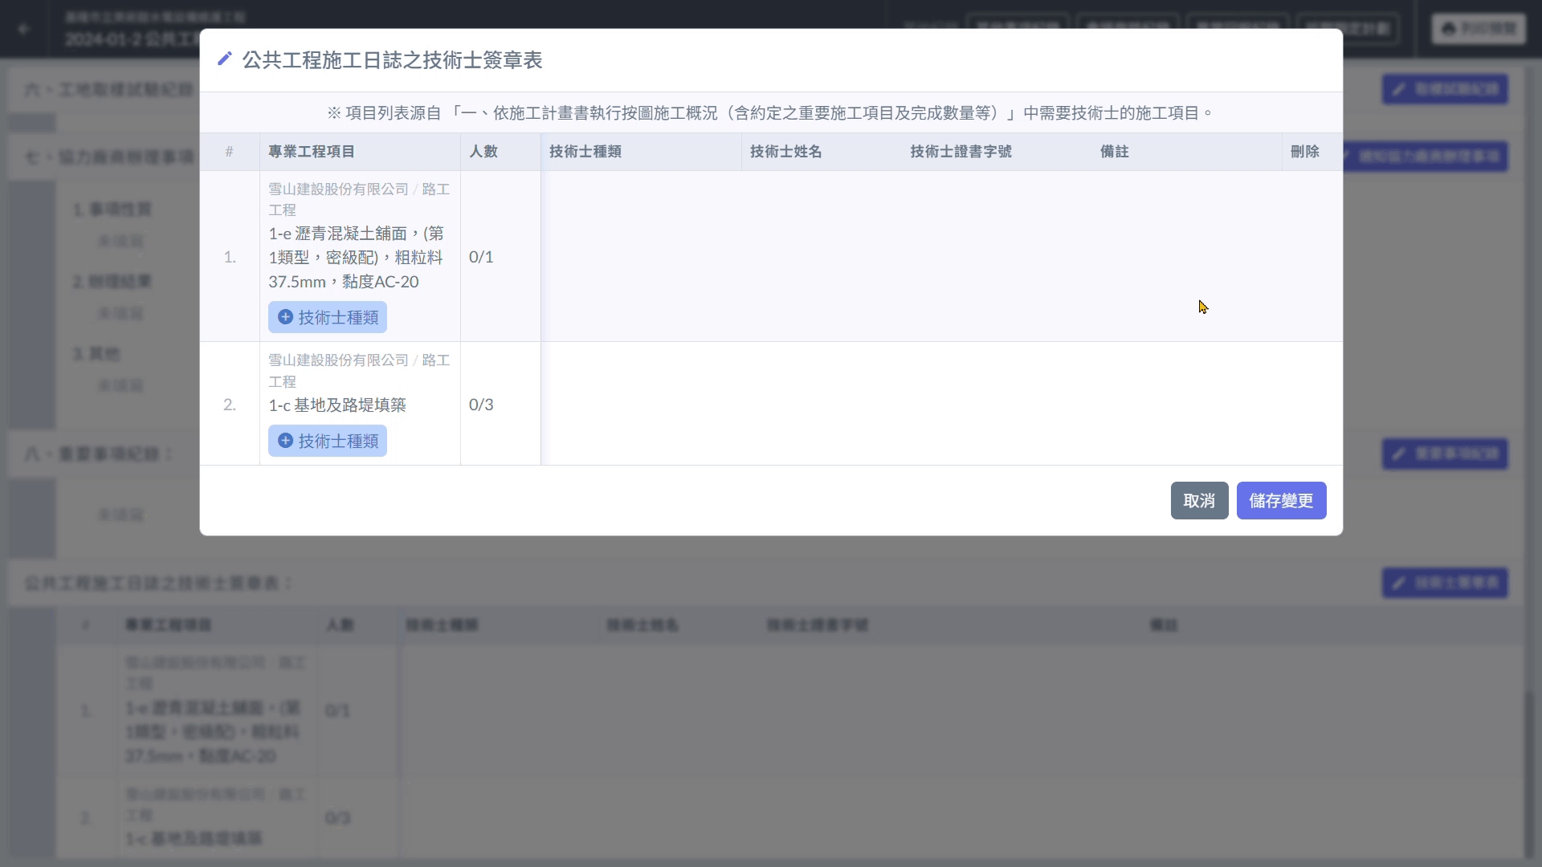Screen dimensions: 1542x867
Task: Click plus icon for asphalt concrete item
Action: coord(285,317)
